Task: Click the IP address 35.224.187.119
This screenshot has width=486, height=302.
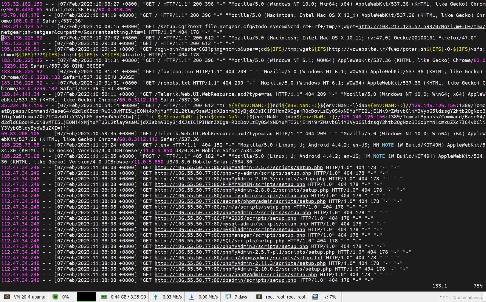Action: click(x=22, y=105)
